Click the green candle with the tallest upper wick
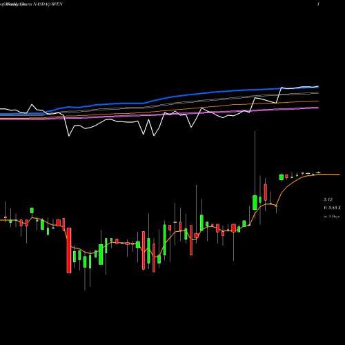Viewport: 345px width, 345px height. coord(255,202)
